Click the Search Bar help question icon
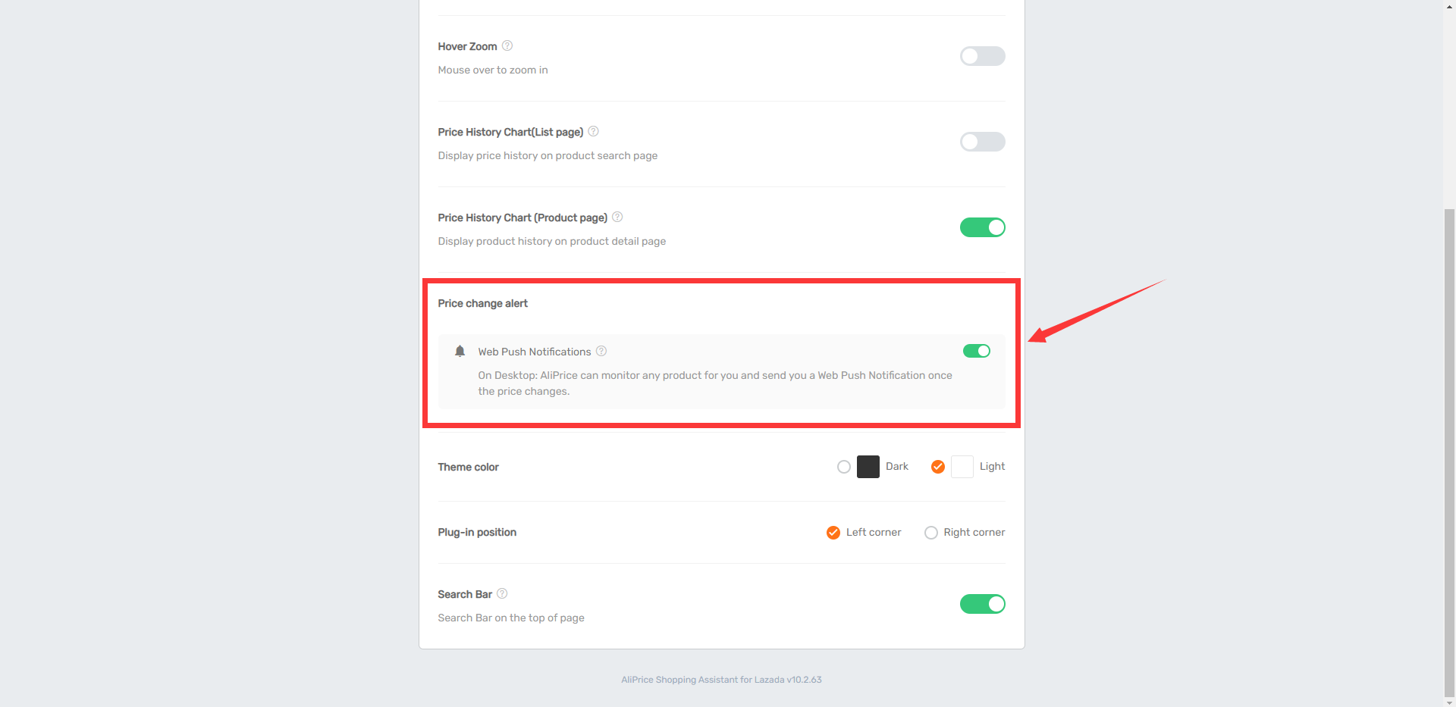Viewport: 1456px width, 707px height. pyautogui.click(x=502, y=593)
